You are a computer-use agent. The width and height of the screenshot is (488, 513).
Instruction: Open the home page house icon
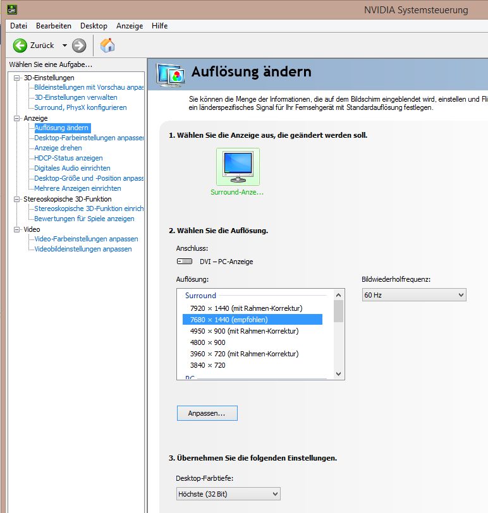107,45
